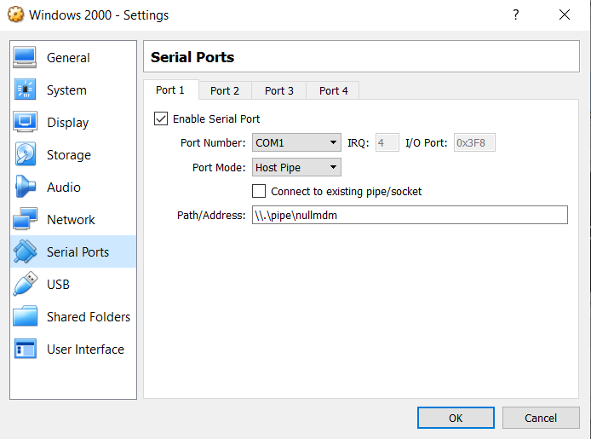This screenshot has width=591, height=439.
Task: Open the Port Number COM1 dropdown
Action: (x=296, y=142)
